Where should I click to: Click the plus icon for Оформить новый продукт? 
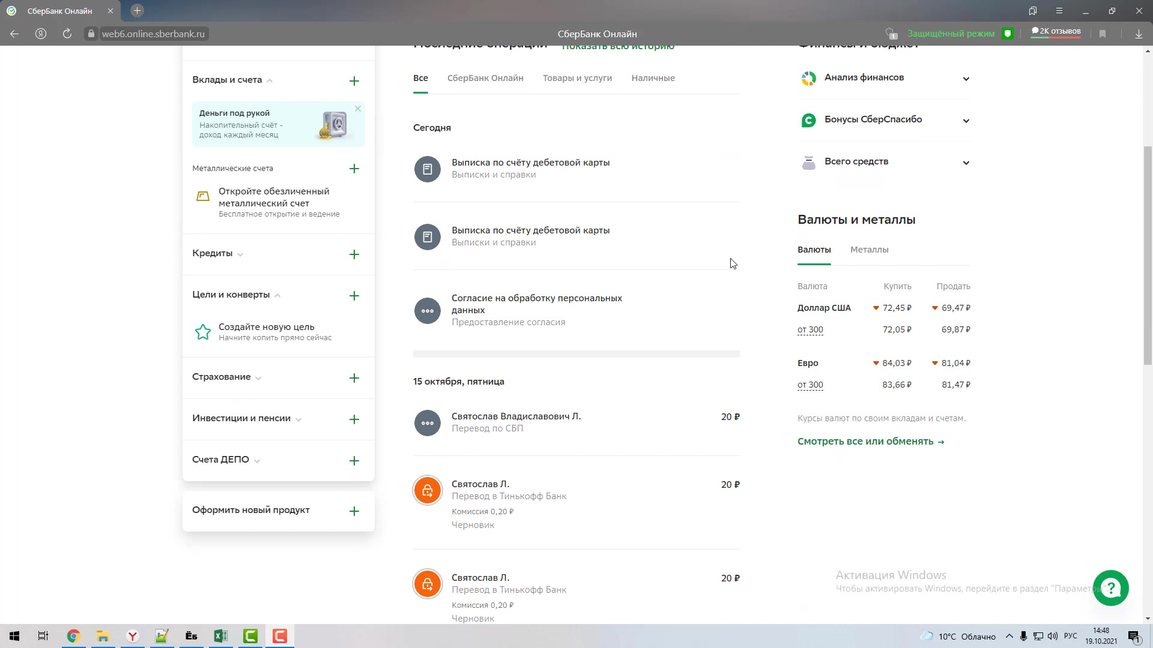(354, 511)
